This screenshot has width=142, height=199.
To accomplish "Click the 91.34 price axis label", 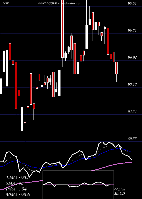I will (x=132, y=112).
